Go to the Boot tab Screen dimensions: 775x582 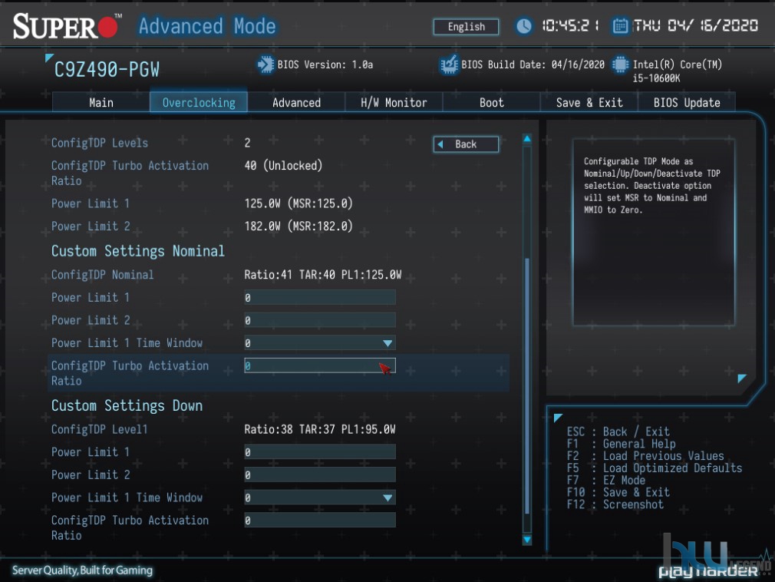491,102
